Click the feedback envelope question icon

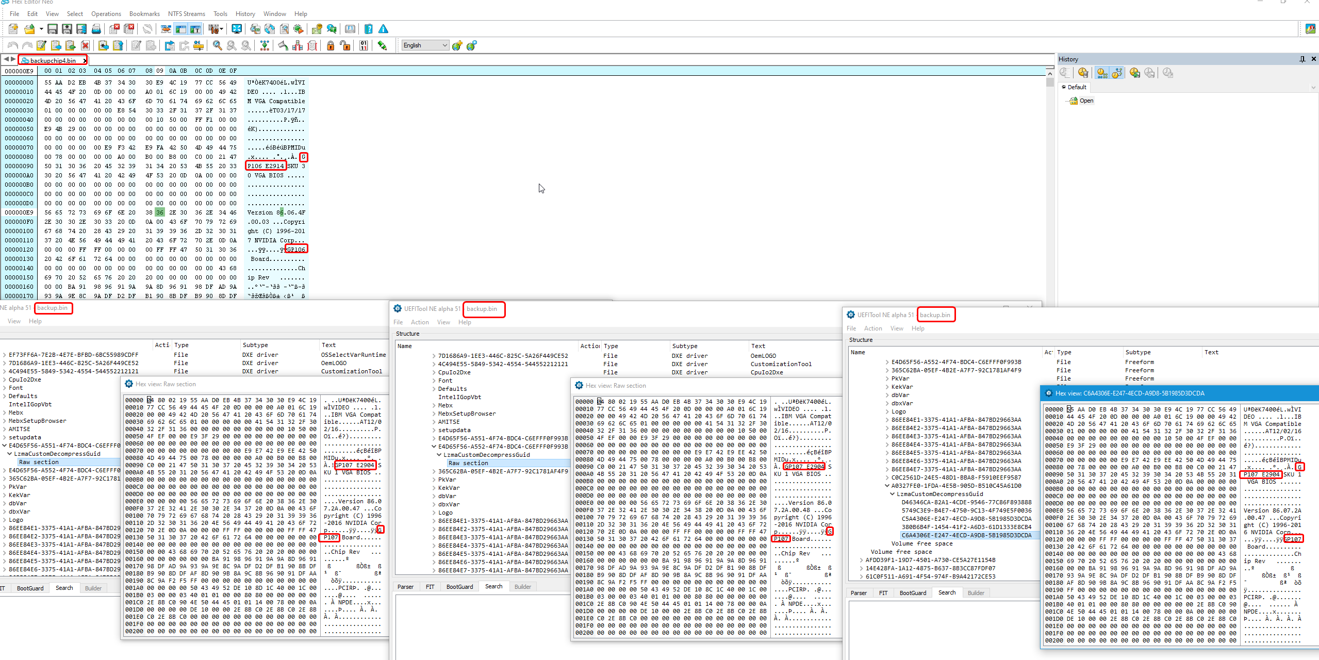317,29
